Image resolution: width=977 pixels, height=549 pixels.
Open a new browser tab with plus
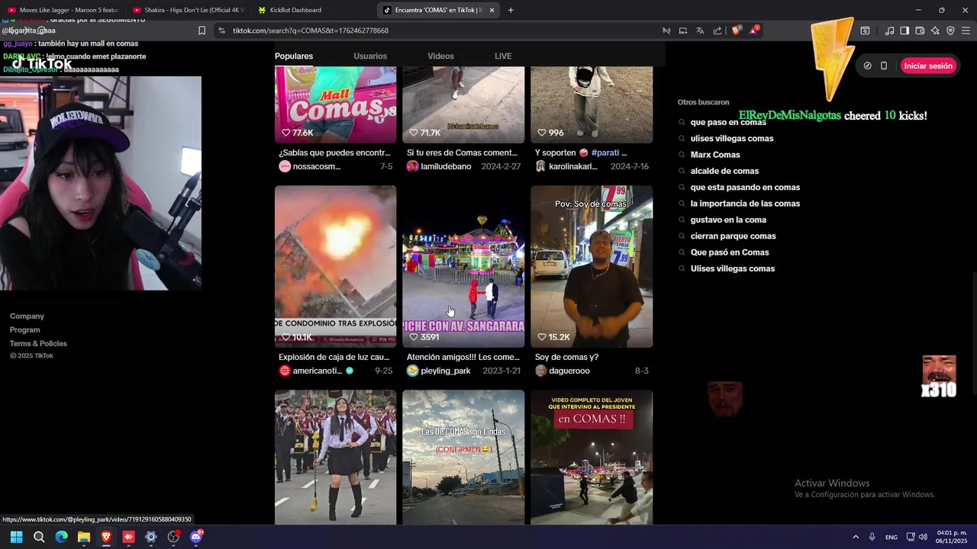511,10
